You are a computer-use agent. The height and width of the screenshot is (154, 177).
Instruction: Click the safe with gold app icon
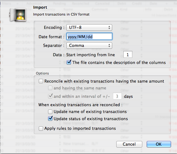point(18,15)
